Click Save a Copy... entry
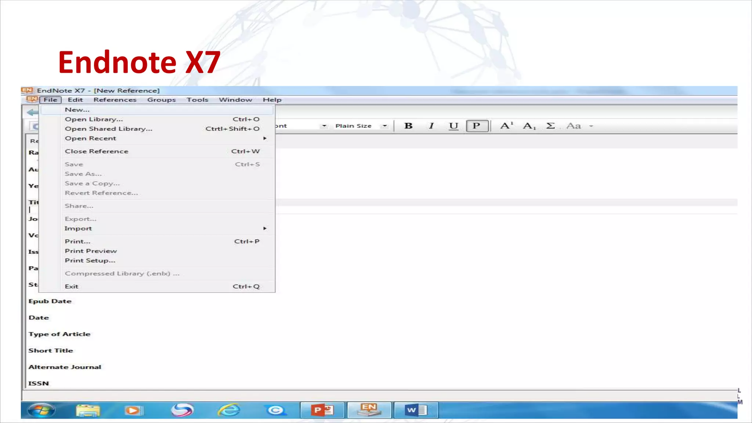The height and width of the screenshot is (423, 752). (157, 184)
